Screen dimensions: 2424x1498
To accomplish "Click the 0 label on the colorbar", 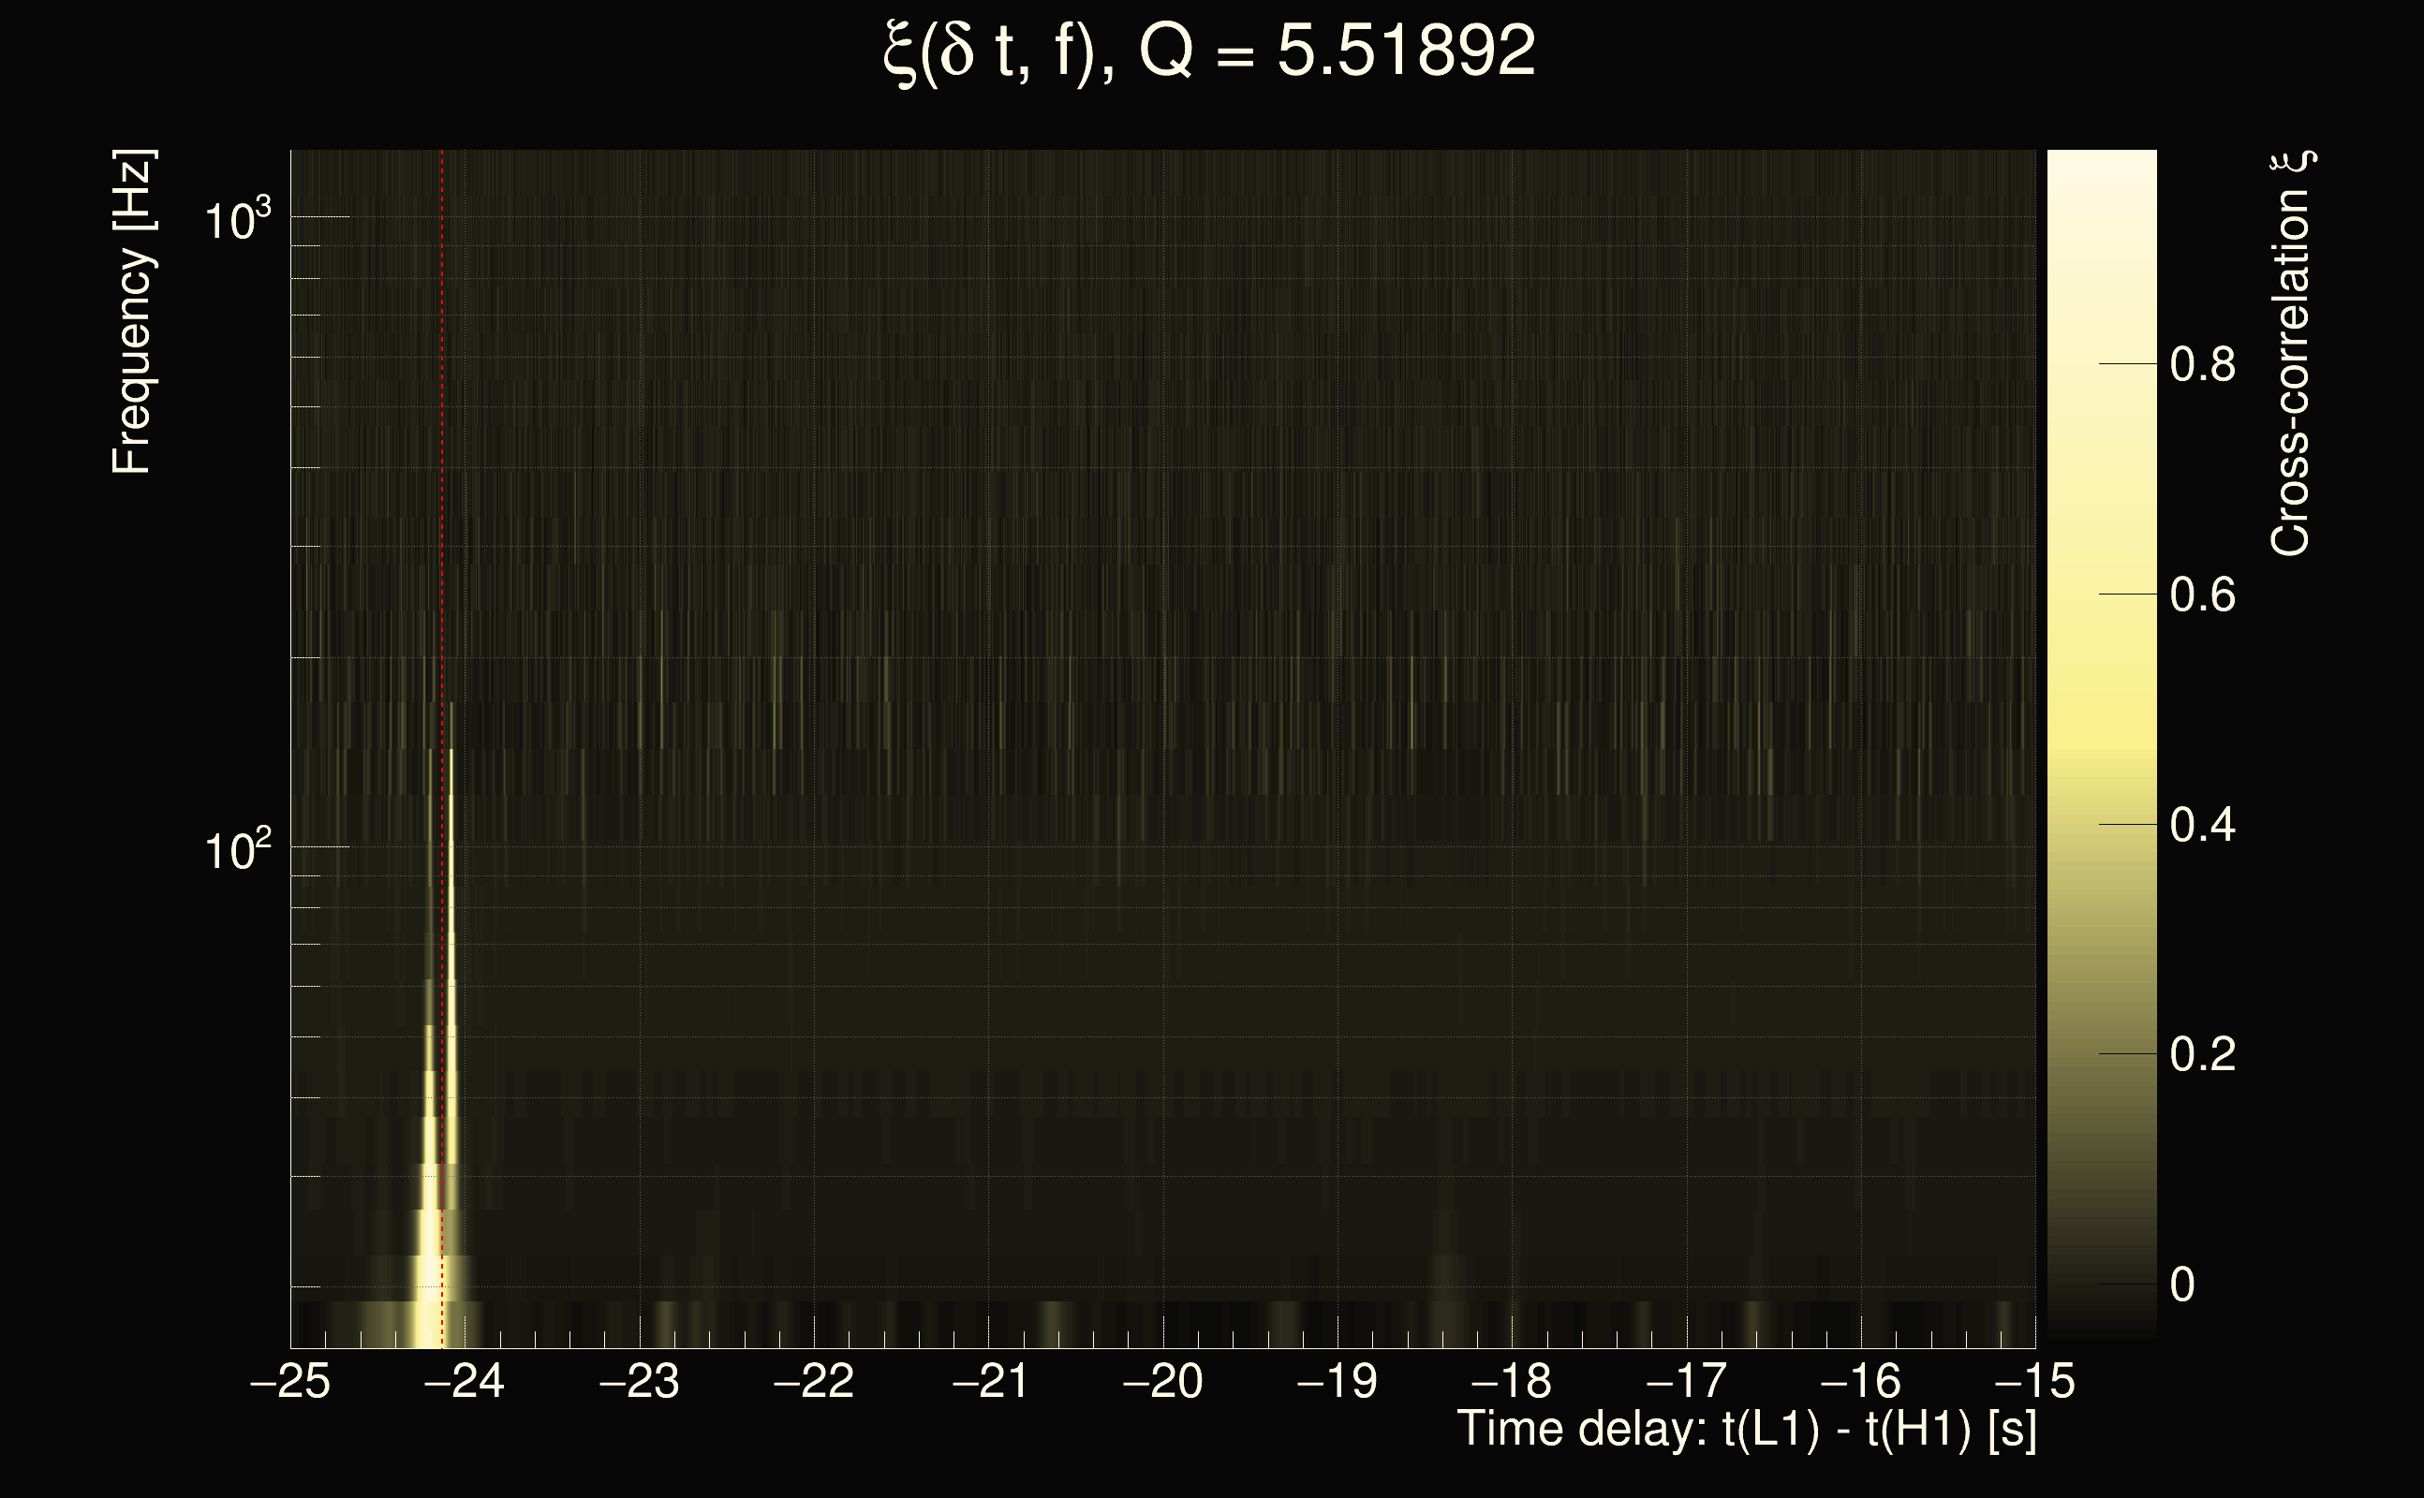I will [2182, 1285].
